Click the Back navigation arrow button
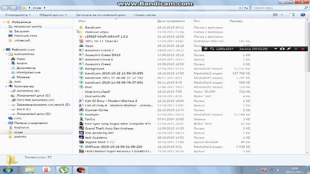 [x=5, y=8]
